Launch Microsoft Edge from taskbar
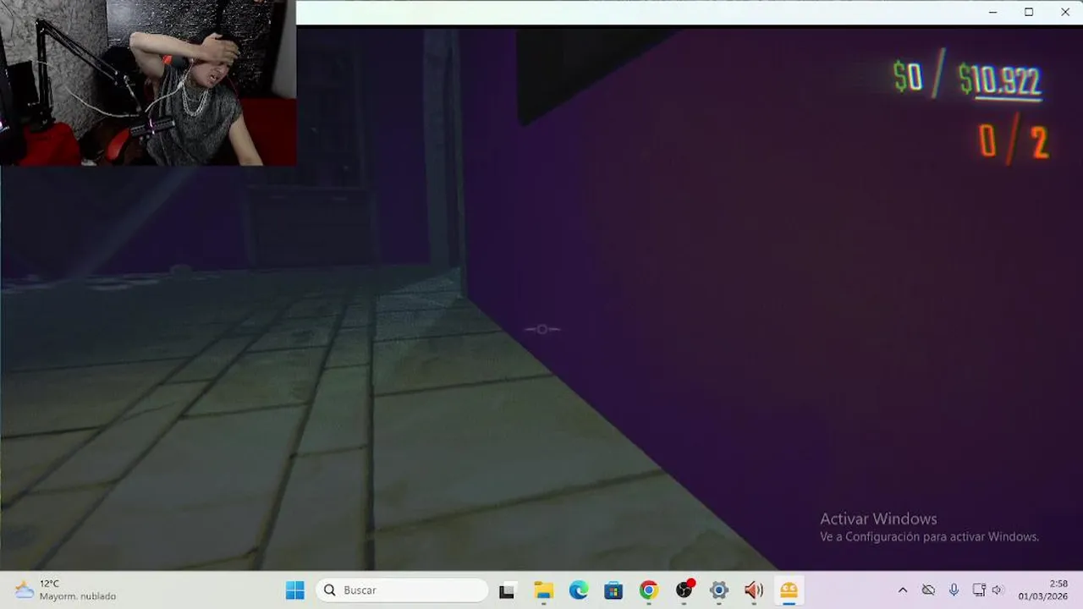Viewport: 1083px width, 609px height. pyautogui.click(x=579, y=590)
